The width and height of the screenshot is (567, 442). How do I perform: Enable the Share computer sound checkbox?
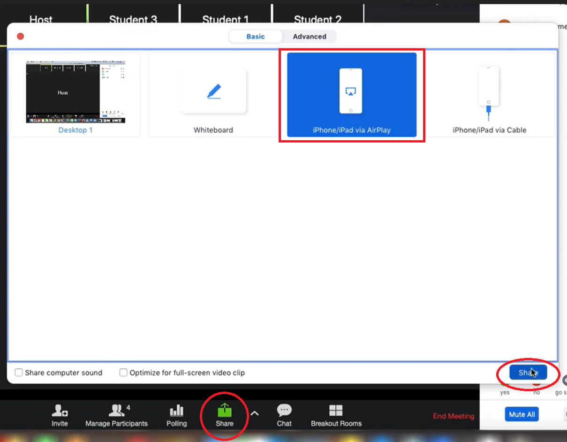tap(19, 373)
